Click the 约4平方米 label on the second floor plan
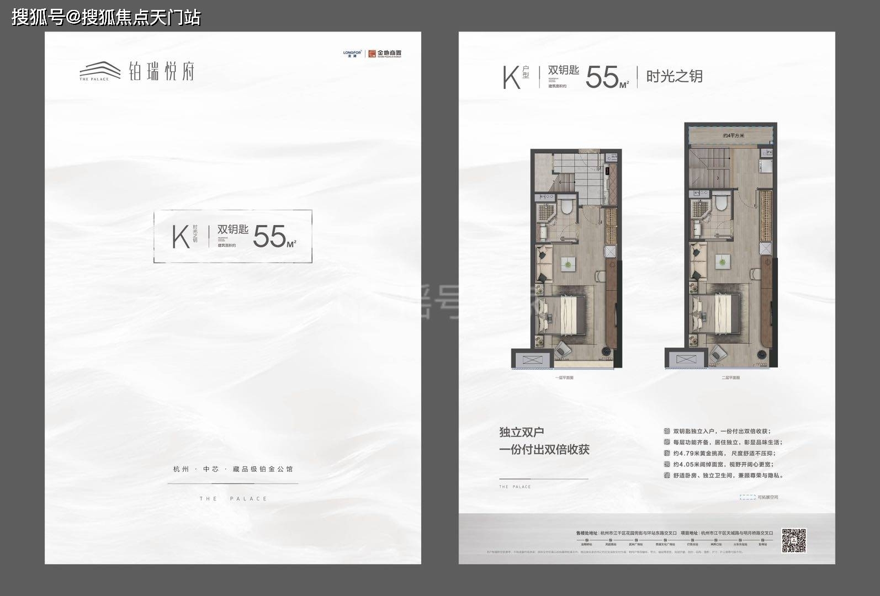 pos(734,136)
